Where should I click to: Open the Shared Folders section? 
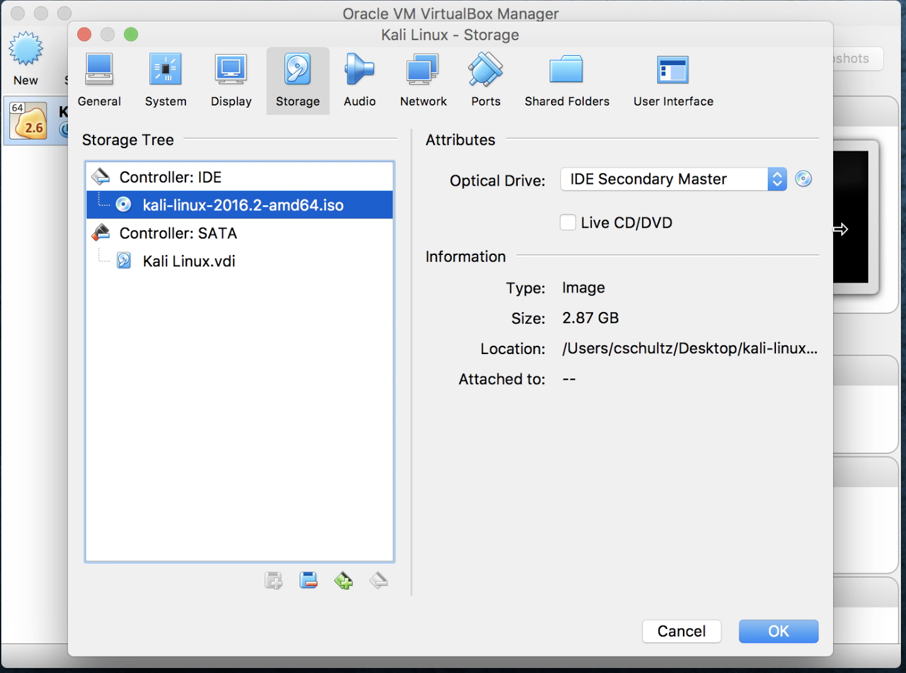point(567,81)
